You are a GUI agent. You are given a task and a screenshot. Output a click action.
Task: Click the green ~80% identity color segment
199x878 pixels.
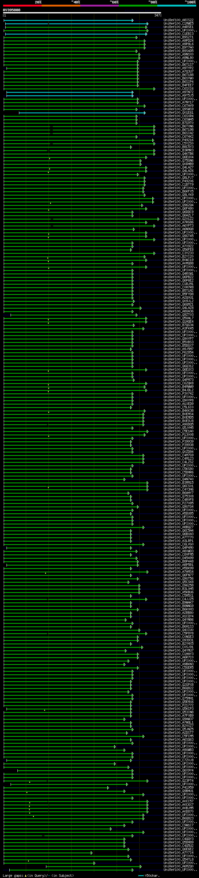click(x=138, y=6)
